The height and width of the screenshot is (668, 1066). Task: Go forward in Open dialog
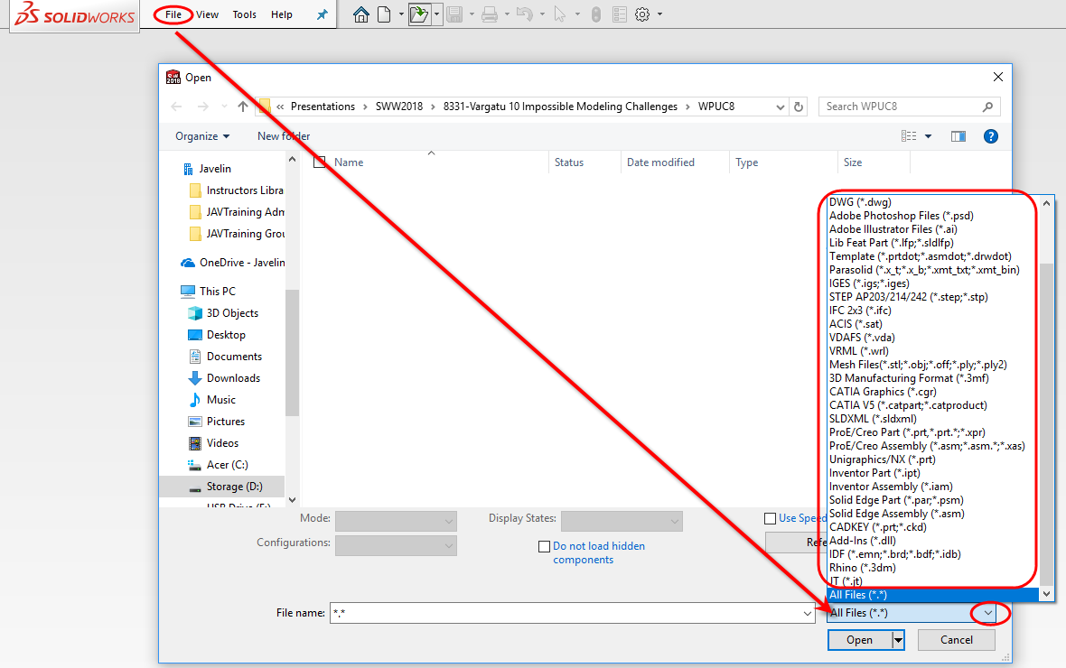202,106
